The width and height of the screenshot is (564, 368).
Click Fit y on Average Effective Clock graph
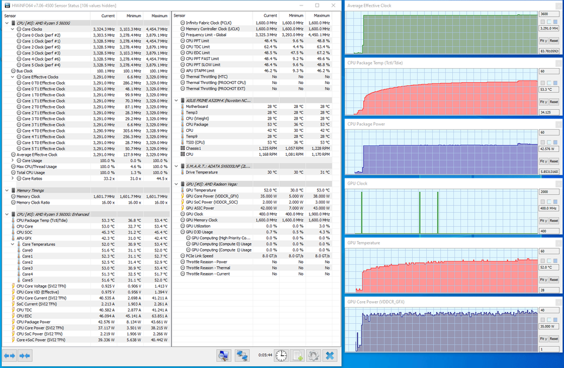pos(544,40)
